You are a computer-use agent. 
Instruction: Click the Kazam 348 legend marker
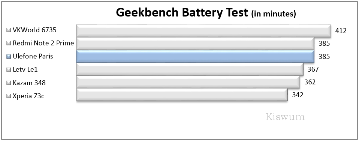[x=9, y=83]
